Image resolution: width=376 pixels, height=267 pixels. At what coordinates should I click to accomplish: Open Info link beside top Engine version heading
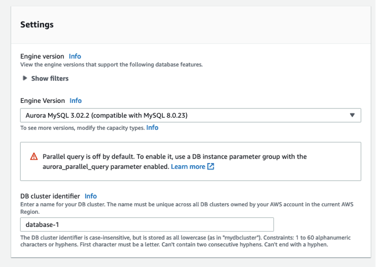75,56
